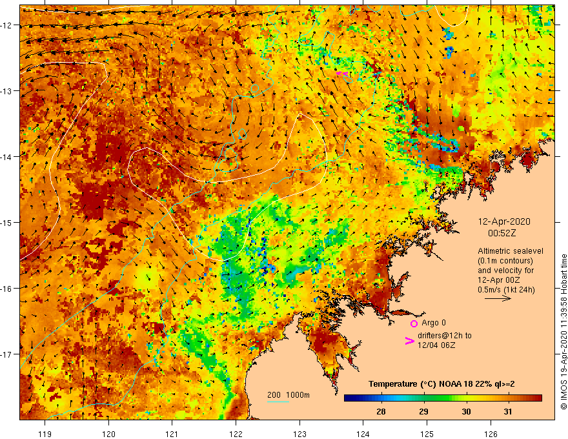
Task: Click the -16 latitude axis label
Action: (7, 289)
